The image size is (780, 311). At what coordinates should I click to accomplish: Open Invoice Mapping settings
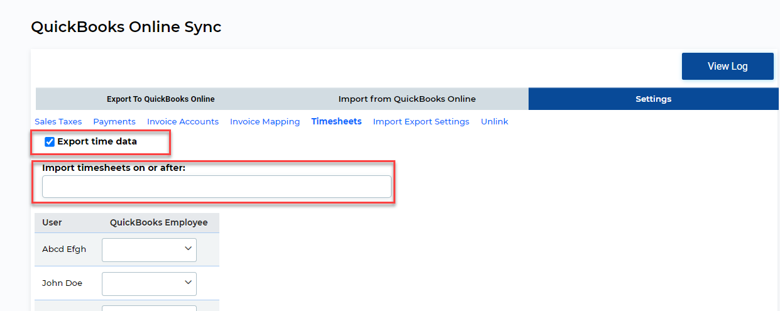click(265, 122)
